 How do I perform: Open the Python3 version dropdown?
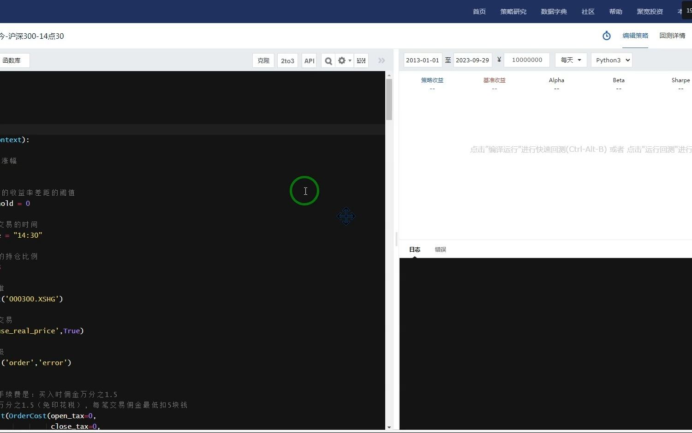(611, 60)
